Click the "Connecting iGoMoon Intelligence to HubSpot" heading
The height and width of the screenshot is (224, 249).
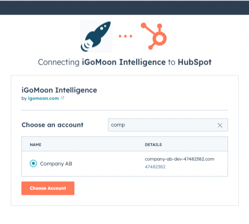pos(124,62)
